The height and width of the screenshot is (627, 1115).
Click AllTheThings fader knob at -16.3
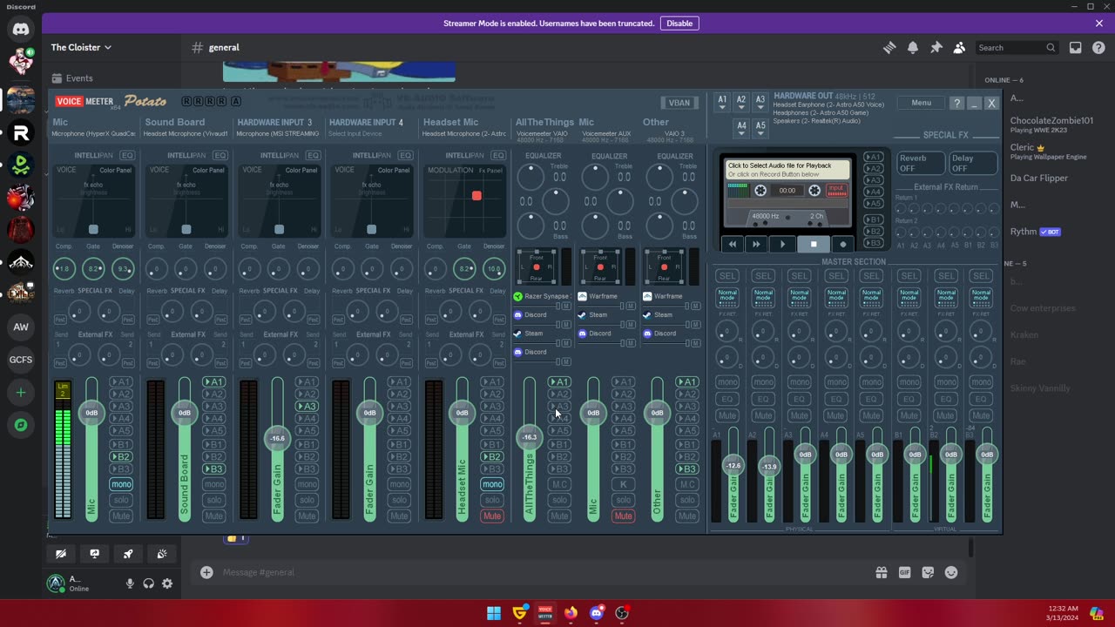529,437
